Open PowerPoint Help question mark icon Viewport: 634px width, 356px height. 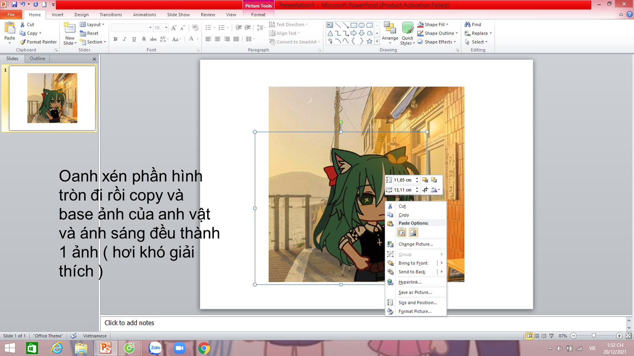(x=629, y=14)
